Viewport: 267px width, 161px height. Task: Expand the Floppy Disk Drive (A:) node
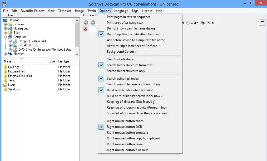[10, 41]
